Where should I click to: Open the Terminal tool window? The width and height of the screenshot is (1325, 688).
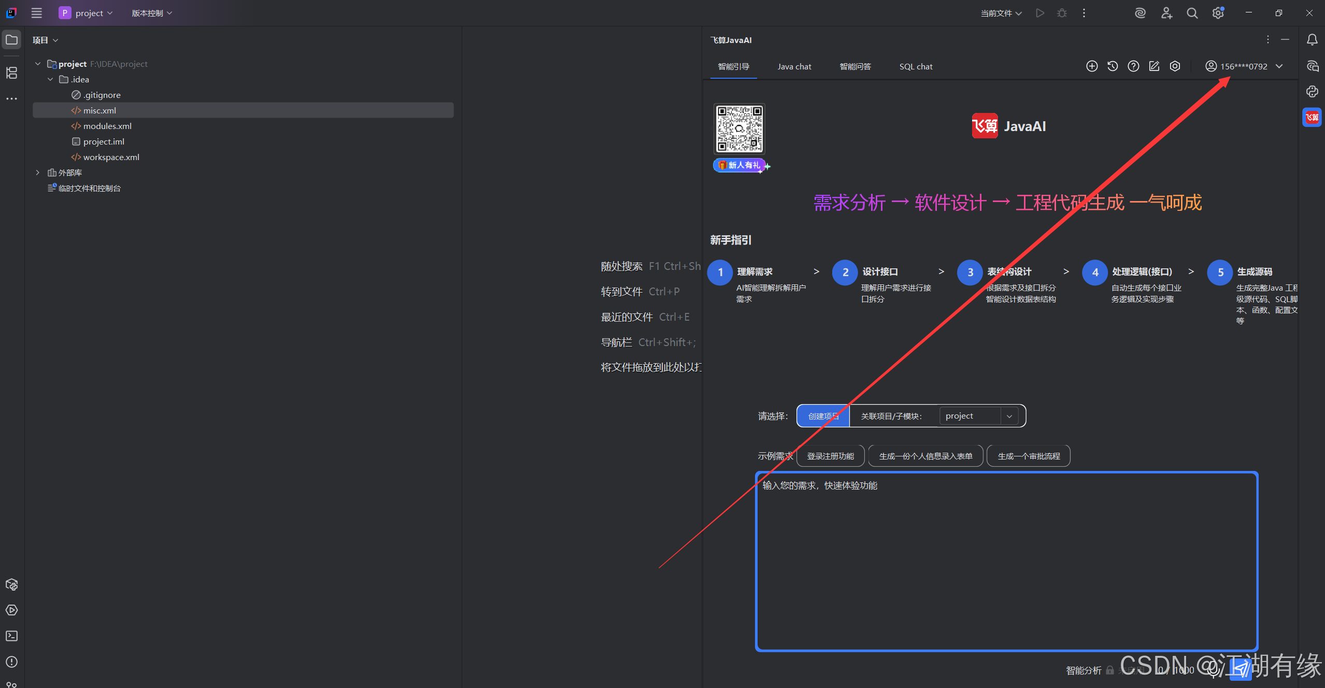(11, 636)
